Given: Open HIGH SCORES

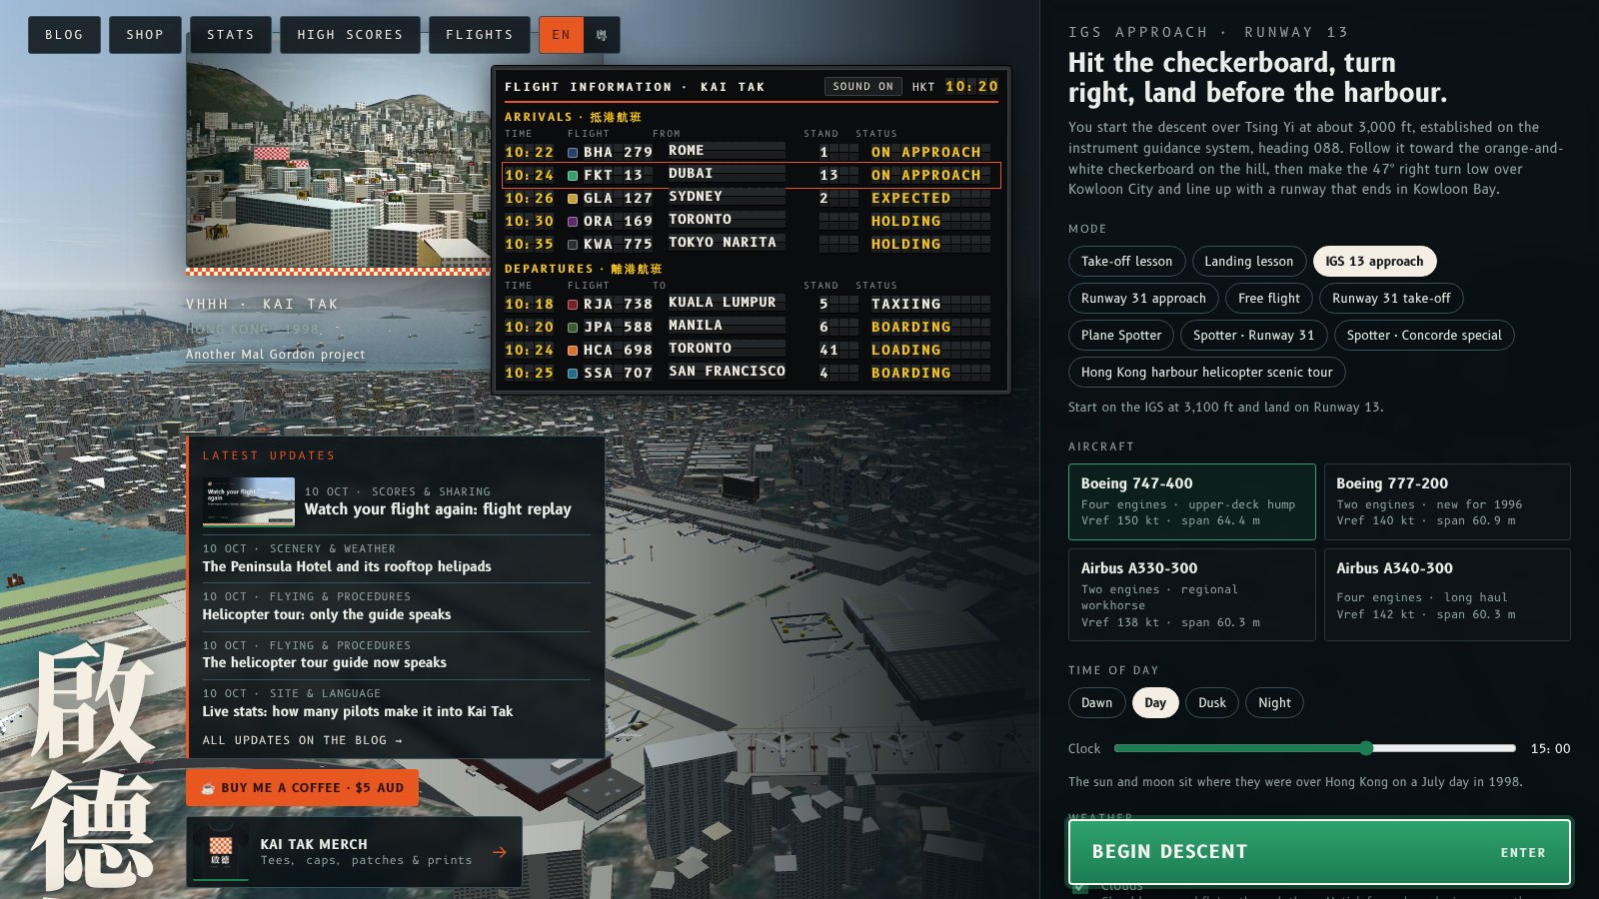Looking at the screenshot, I should 350,35.
